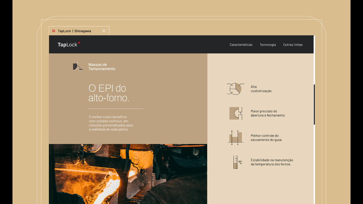Click the "O EPI do alto-forno." headline

click(109, 93)
